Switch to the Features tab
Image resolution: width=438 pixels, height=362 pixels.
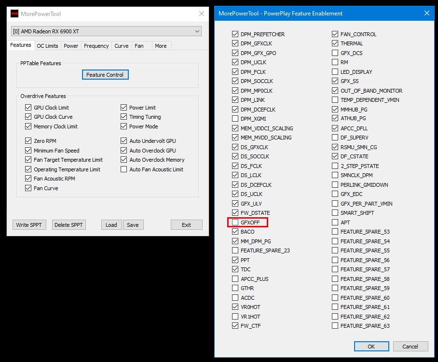(x=21, y=45)
